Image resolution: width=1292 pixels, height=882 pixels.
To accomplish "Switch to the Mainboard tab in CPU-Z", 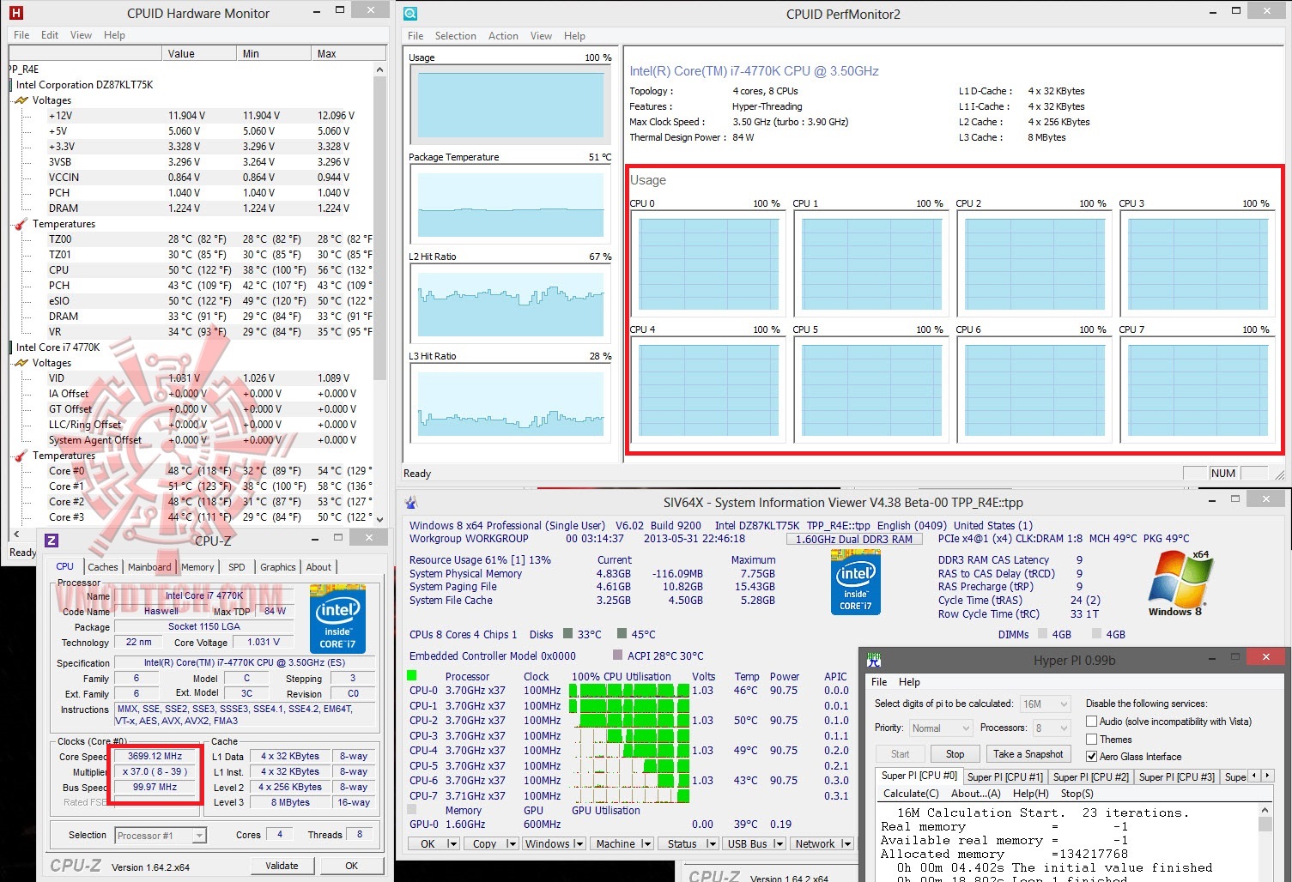I will [149, 567].
